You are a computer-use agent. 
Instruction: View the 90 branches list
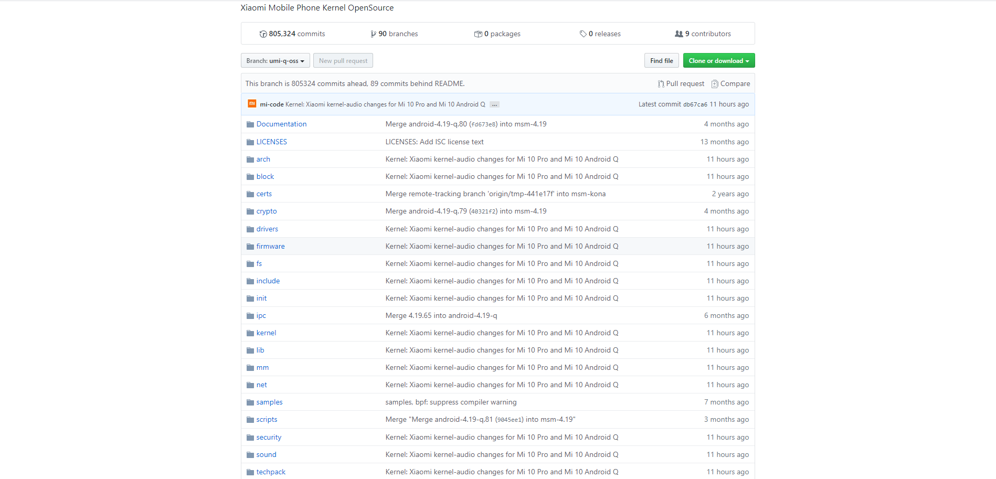(394, 34)
